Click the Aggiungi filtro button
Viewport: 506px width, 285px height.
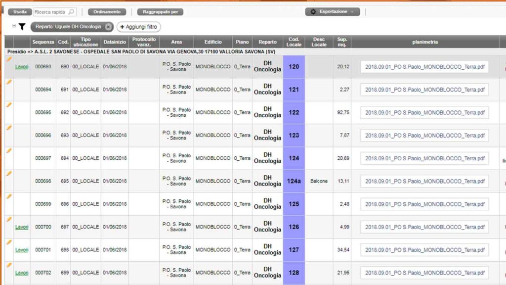pos(138,27)
